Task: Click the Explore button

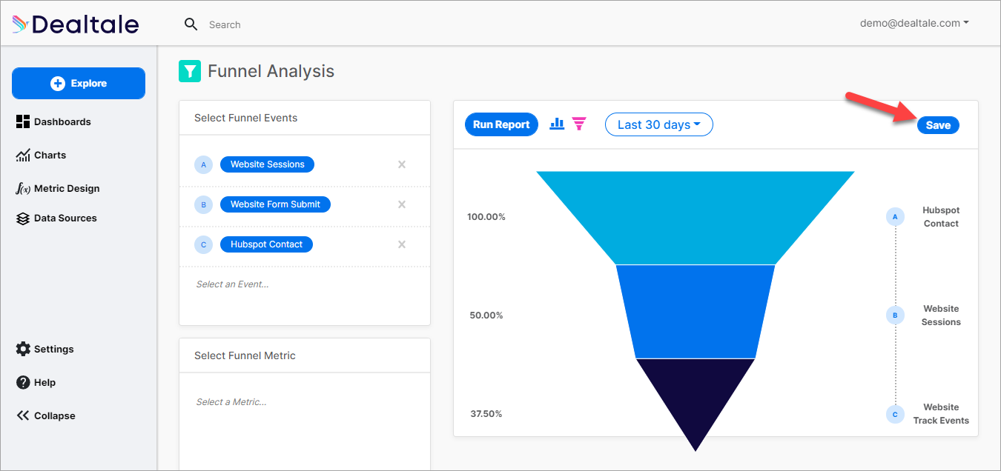Action: (x=79, y=84)
